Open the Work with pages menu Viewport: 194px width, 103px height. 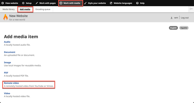(x=46, y=3)
